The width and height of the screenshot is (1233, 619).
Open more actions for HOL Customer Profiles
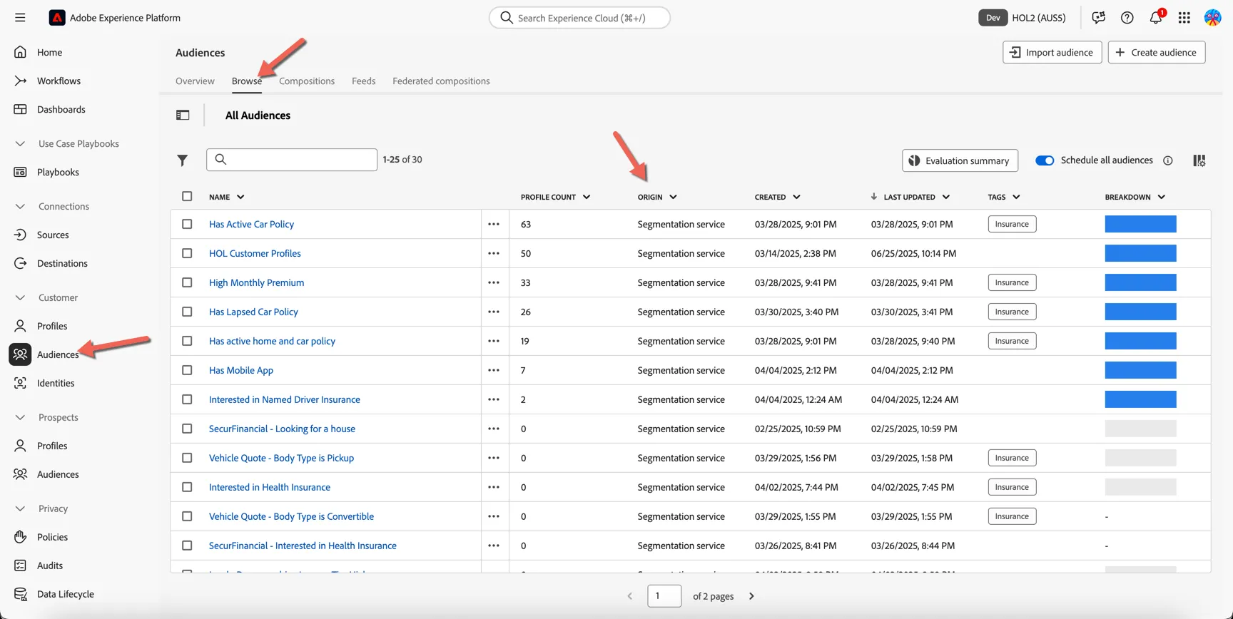tap(494, 253)
